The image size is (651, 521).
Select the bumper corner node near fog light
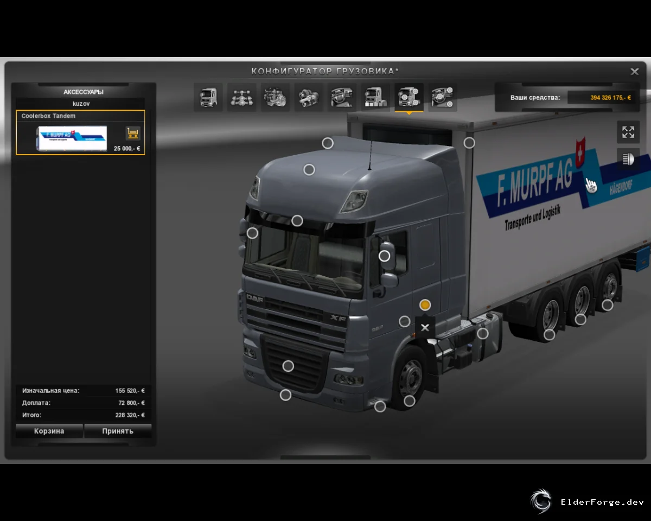coord(380,406)
